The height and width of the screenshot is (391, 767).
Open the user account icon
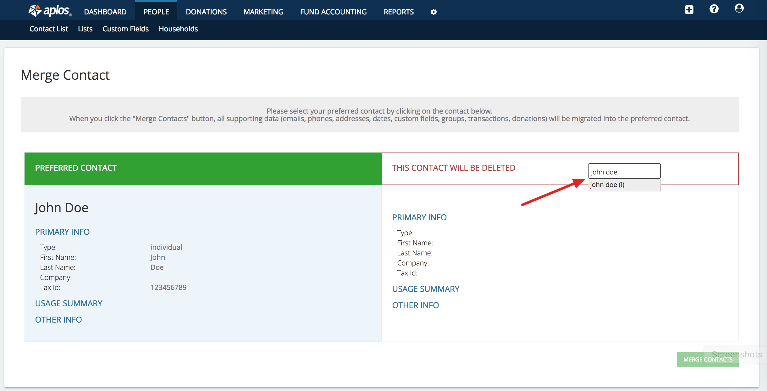click(x=739, y=8)
